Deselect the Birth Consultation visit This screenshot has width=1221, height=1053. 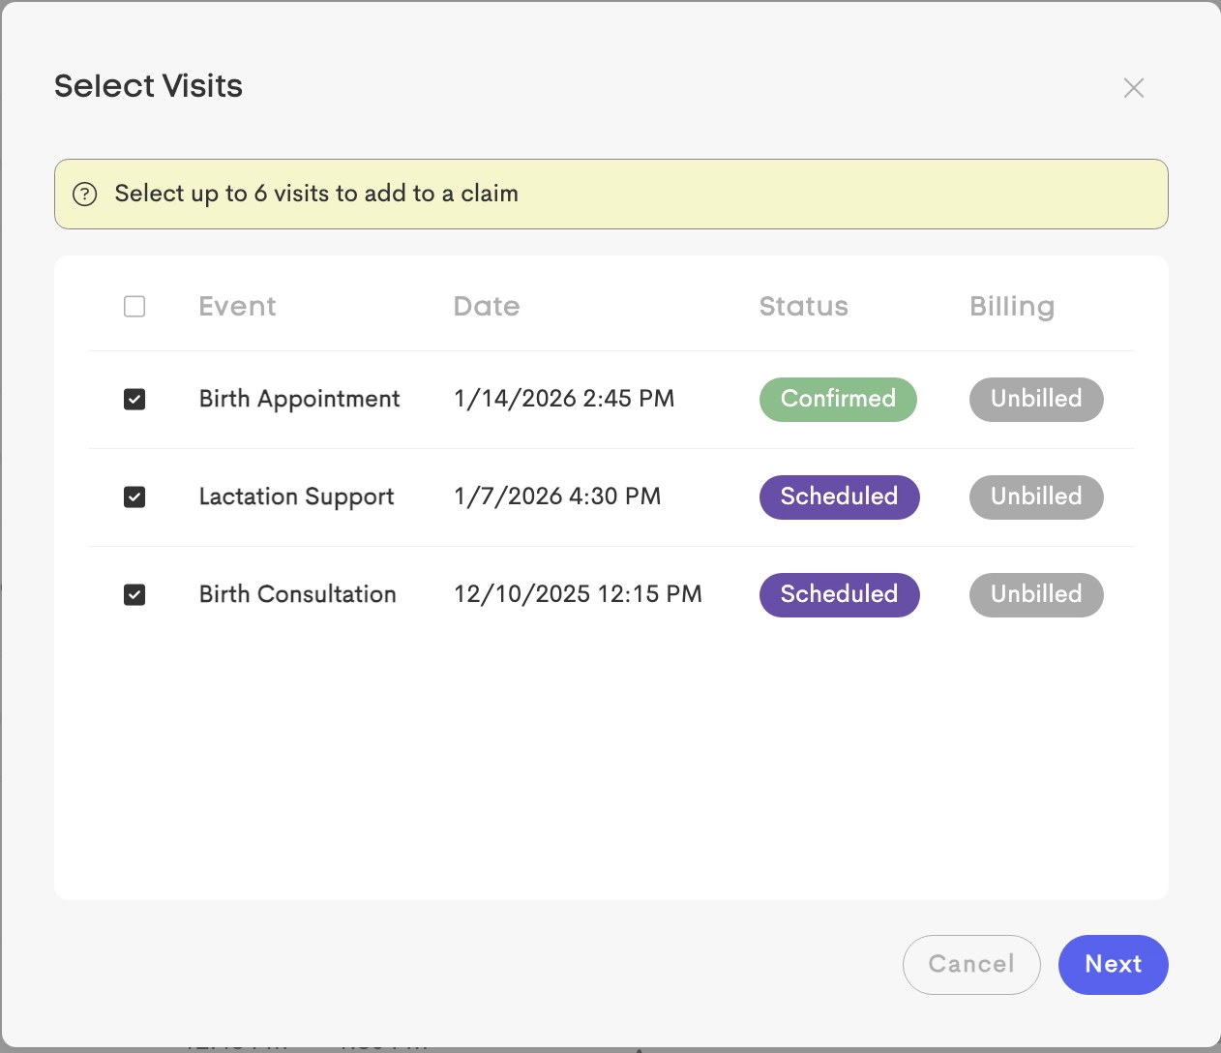point(134,594)
